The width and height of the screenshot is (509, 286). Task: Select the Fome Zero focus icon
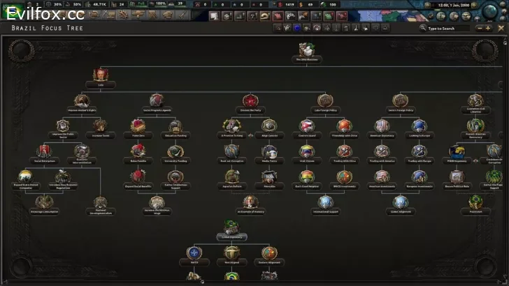click(x=137, y=125)
